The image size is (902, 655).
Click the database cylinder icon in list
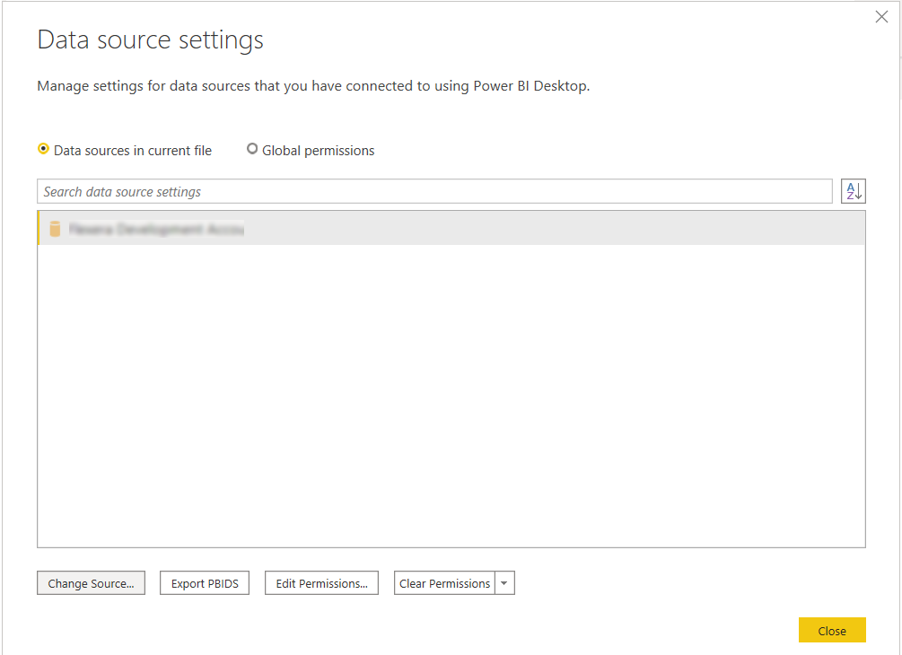[x=55, y=229]
